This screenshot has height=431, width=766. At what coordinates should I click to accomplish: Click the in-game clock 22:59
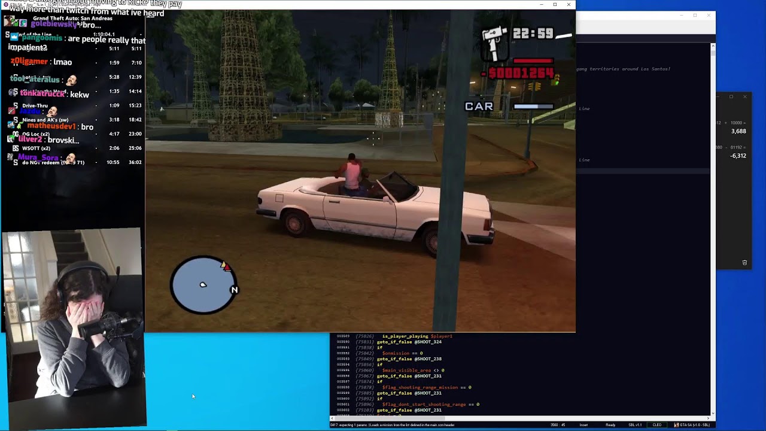[x=533, y=34]
